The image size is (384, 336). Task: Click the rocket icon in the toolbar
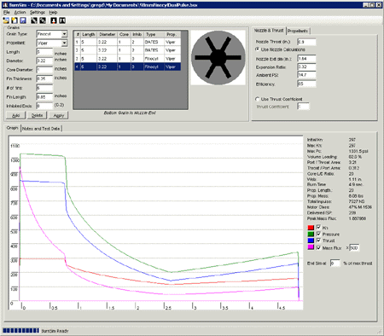click(x=54, y=20)
